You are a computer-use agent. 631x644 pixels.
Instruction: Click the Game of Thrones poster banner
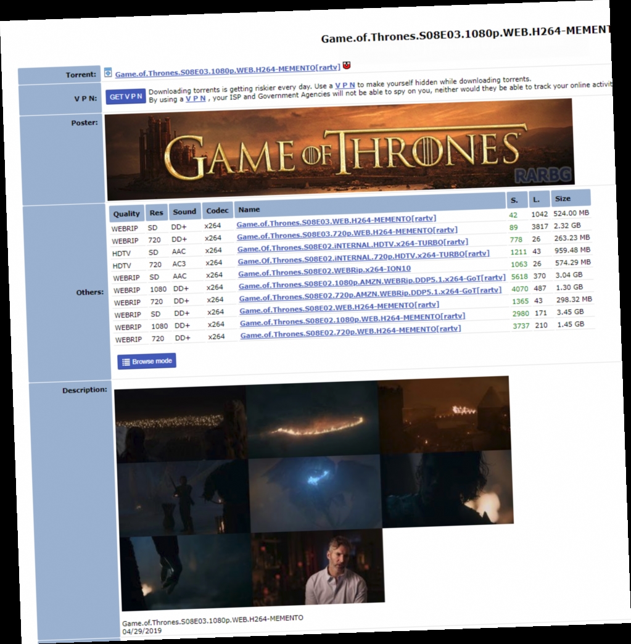tap(339, 149)
